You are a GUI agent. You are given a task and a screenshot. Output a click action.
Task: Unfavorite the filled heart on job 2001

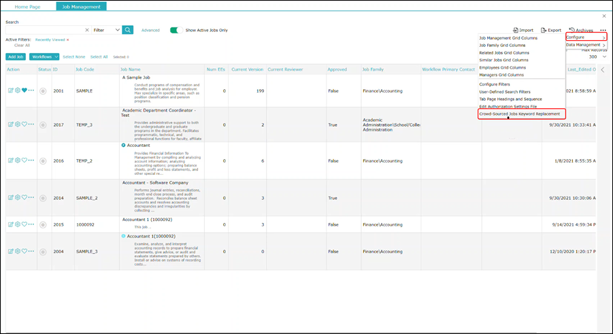24,90
